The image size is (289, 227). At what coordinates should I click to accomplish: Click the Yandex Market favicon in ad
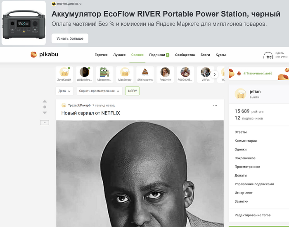(54, 4)
